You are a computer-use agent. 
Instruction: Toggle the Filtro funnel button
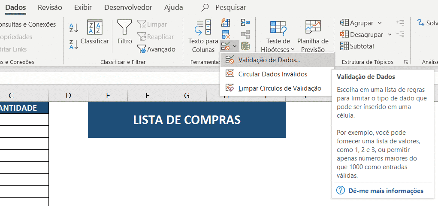[x=124, y=32]
